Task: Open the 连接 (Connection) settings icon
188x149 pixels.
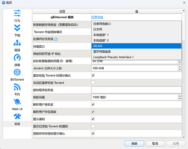Action: pos(17,43)
